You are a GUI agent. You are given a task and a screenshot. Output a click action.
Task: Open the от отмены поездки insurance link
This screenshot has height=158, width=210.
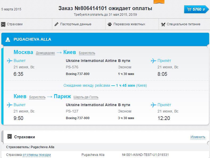pos(37,155)
